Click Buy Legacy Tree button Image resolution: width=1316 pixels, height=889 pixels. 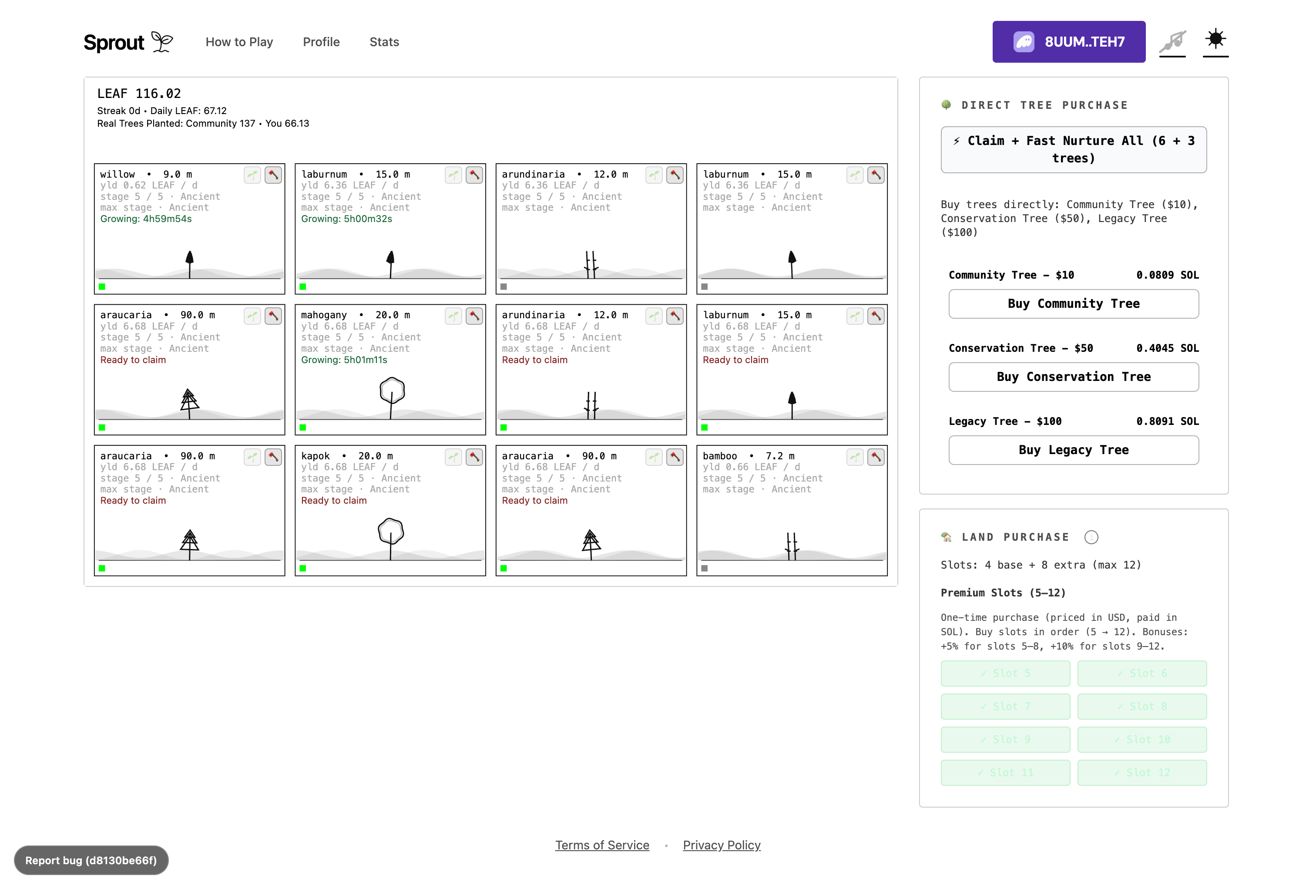click(x=1073, y=450)
